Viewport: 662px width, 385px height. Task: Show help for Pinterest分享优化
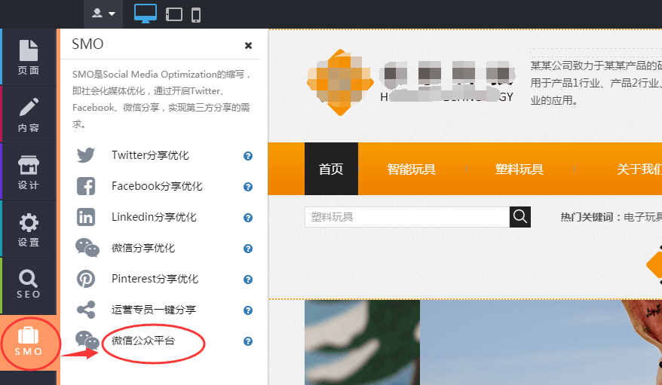pyautogui.click(x=247, y=280)
